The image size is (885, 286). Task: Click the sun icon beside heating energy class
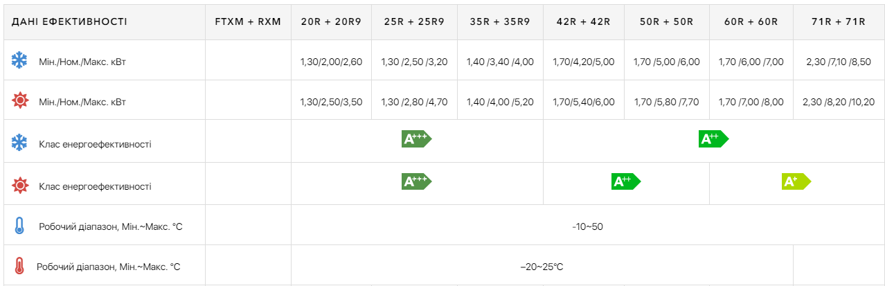(20, 186)
